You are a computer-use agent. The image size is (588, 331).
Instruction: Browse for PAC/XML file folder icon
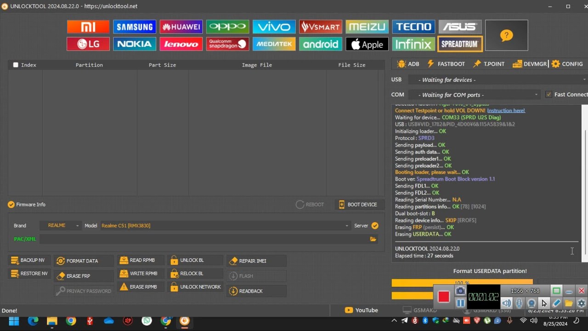pos(373,239)
